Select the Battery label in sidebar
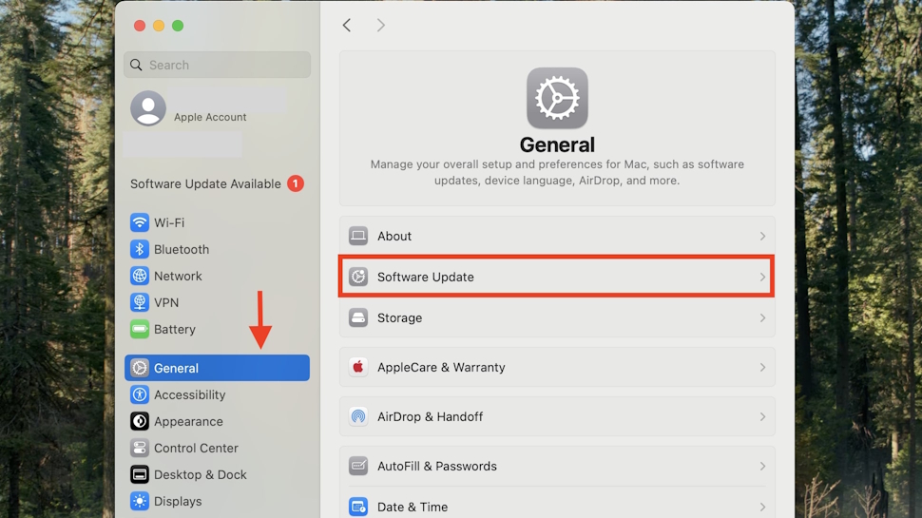 pyautogui.click(x=175, y=329)
